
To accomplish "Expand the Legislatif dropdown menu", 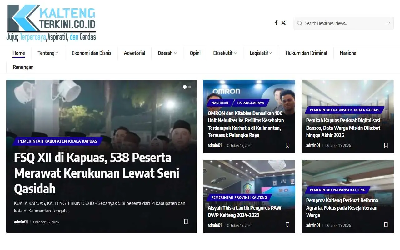I will (x=261, y=53).
